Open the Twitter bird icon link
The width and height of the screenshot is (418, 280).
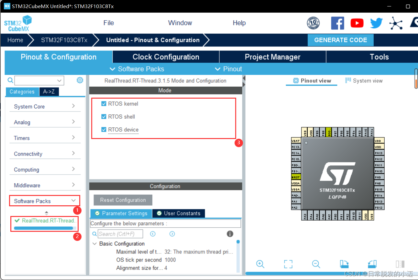(x=376, y=23)
